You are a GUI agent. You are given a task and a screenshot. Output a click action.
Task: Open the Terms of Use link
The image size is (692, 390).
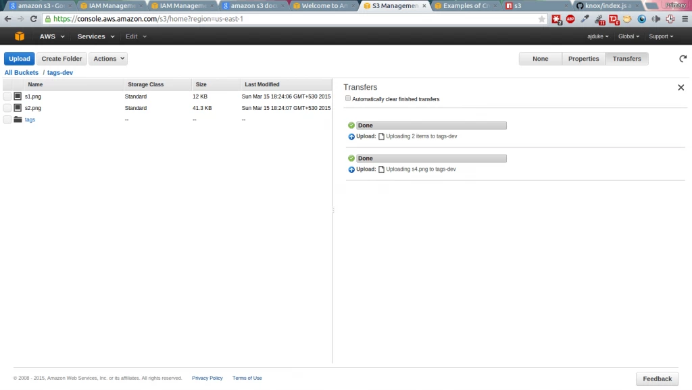tap(247, 378)
